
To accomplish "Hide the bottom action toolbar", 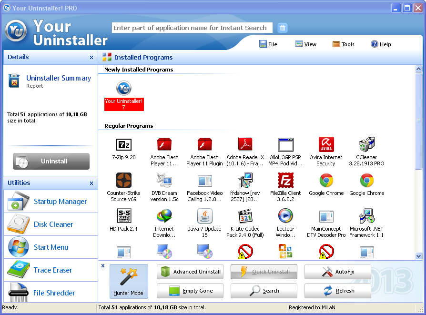I will click(x=103, y=266).
